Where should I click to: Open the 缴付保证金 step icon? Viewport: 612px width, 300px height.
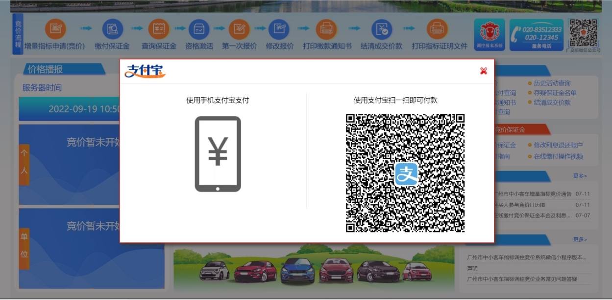(113, 29)
